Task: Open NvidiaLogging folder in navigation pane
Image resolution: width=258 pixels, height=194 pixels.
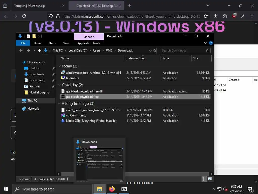Action: pos(39,92)
